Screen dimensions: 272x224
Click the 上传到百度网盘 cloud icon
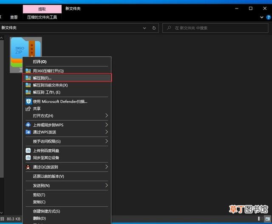(28, 151)
